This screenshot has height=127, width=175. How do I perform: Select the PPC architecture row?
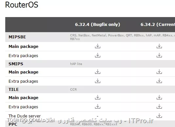90,124
